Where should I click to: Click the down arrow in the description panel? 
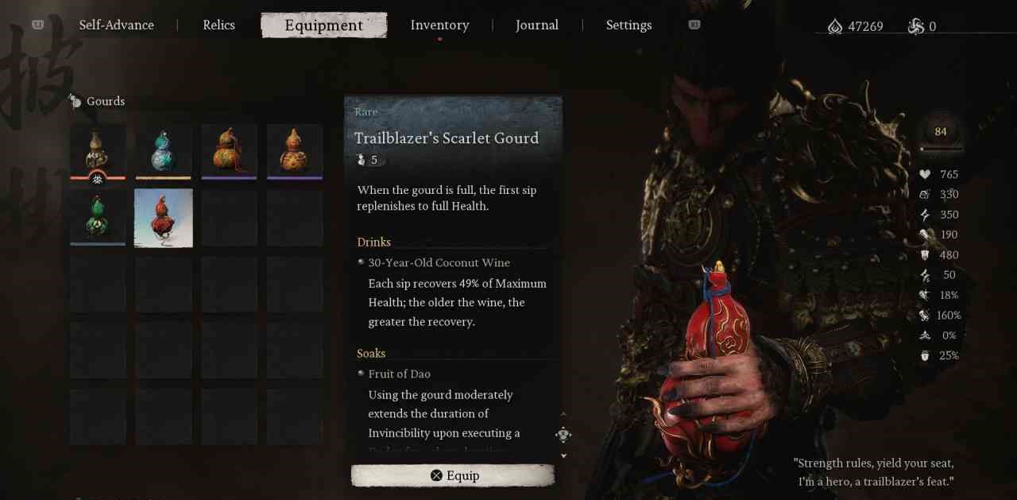(564, 455)
